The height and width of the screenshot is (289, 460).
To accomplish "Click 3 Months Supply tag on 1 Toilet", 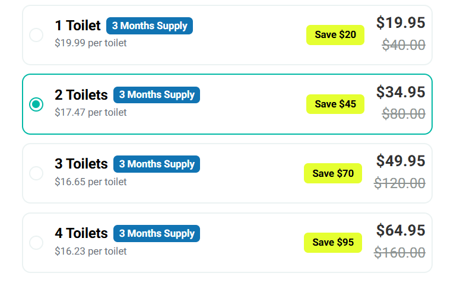I will coord(150,26).
